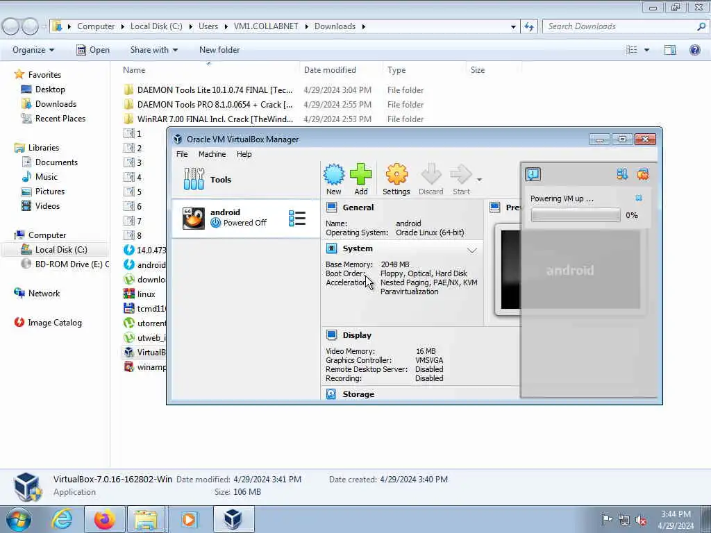Select the Tools icon in VirtualBox
Image resolution: width=711 pixels, height=533 pixels.
[194, 179]
